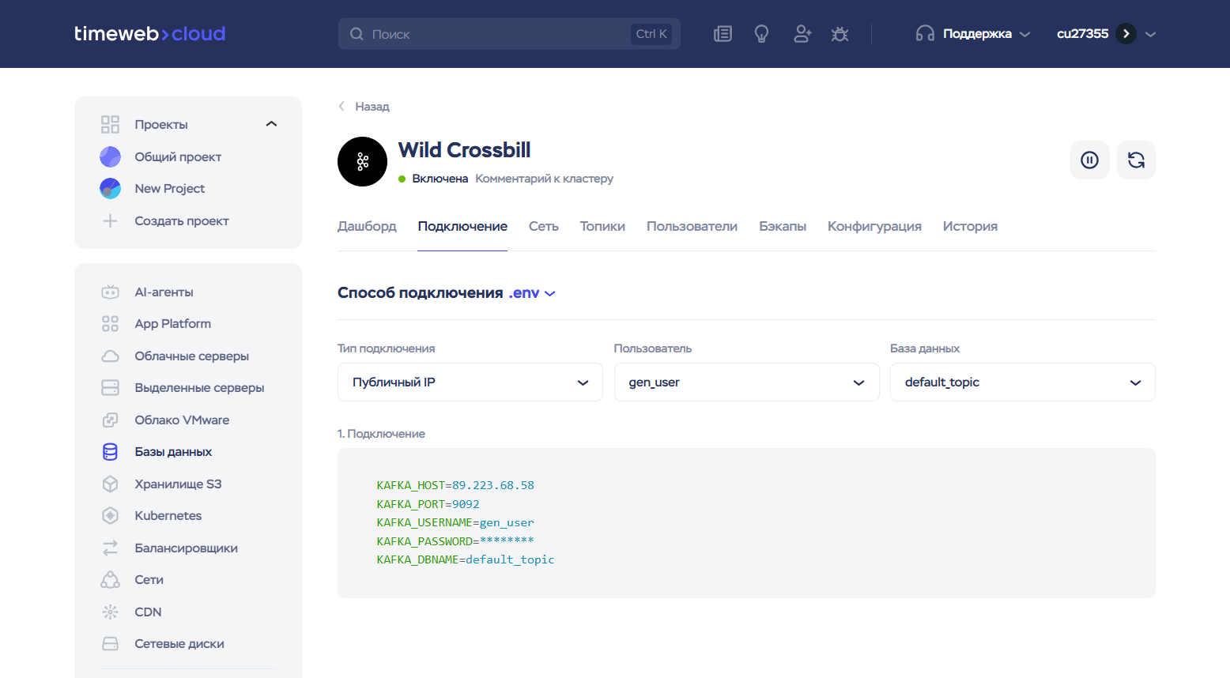Click the Kafka cluster logo avatar
The image size is (1230, 678).
pyautogui.click(x=362, y=162)
